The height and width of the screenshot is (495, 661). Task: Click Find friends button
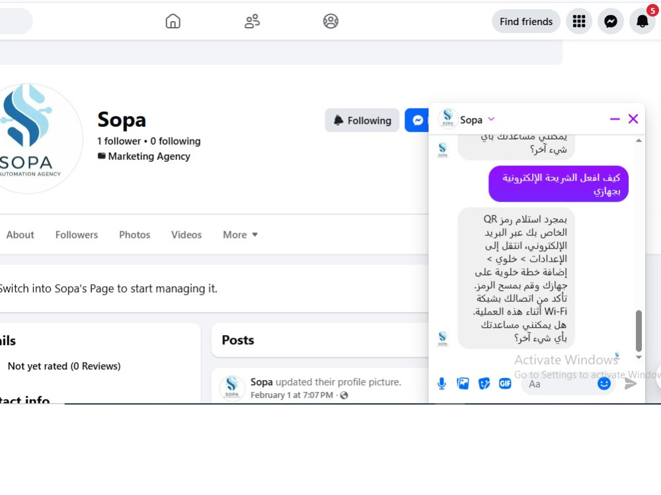(x=525, y=21)
